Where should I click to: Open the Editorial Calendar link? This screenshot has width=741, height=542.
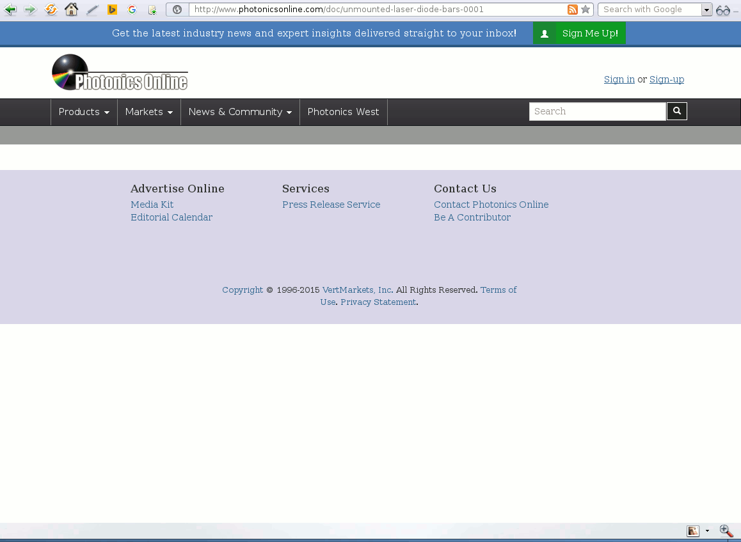point(171,217)
